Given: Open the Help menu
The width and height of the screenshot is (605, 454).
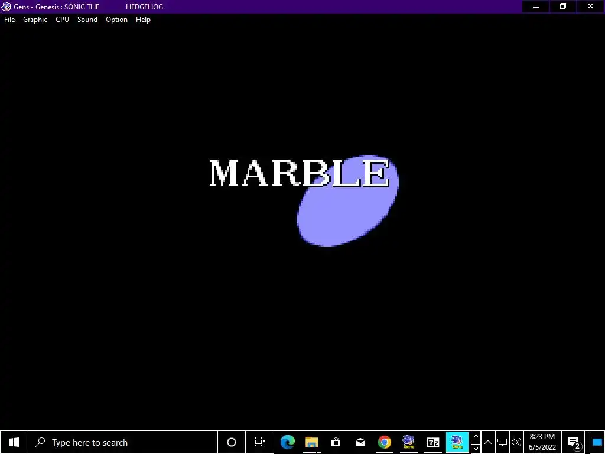Looking at the screenshot, I should tap(143, 20).
